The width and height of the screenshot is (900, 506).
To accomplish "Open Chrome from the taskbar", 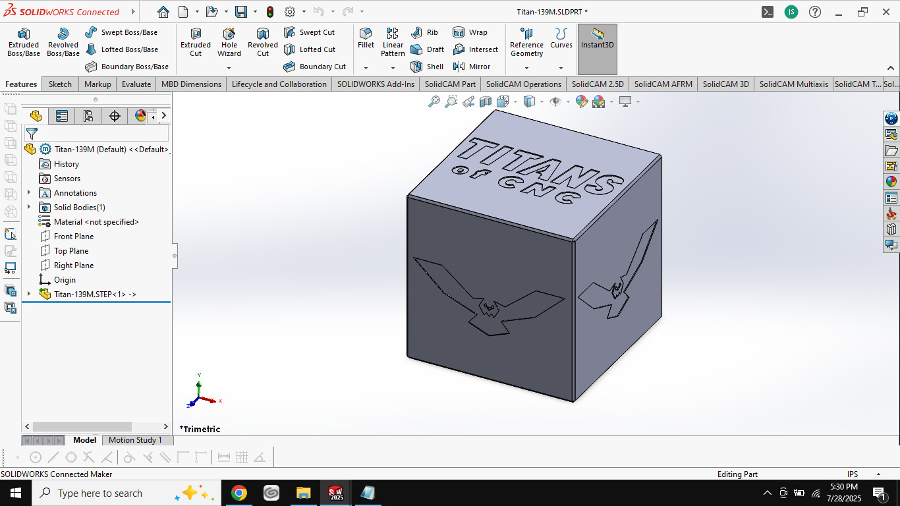I will [239, 493].
